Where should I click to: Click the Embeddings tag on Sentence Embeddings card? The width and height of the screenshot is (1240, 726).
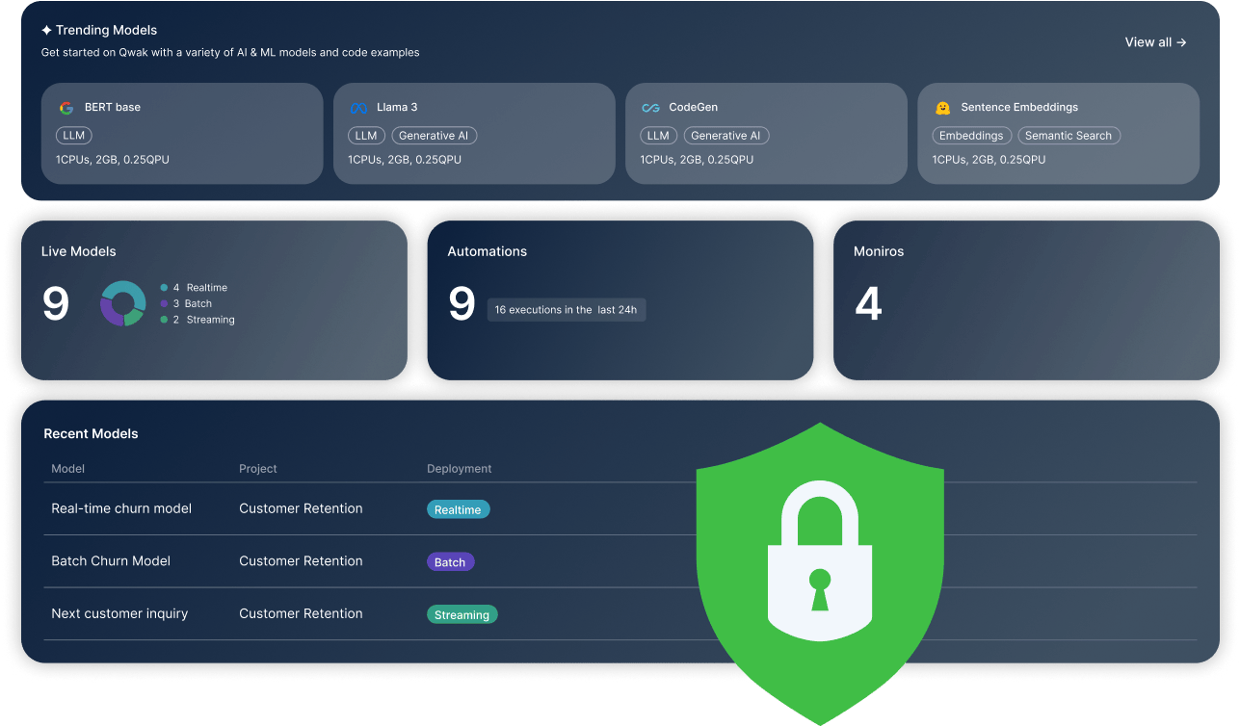pos(971,136)
